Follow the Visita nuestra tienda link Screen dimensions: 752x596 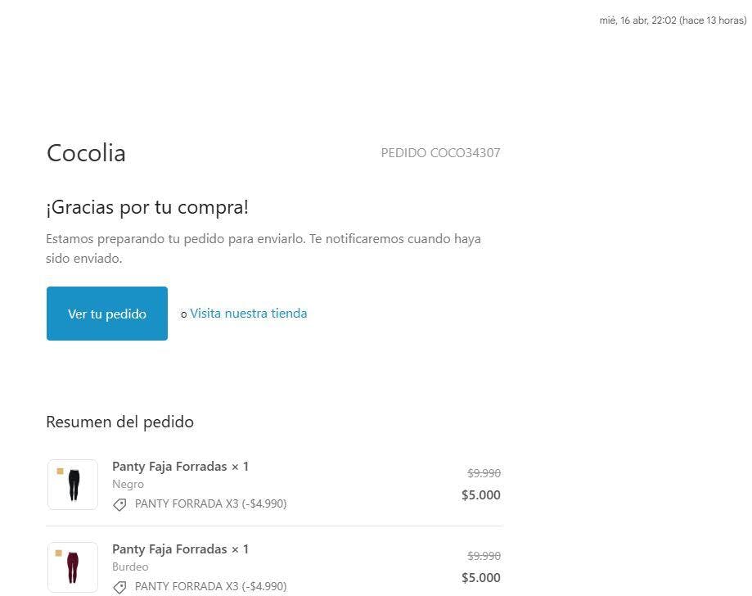(249, 314)
